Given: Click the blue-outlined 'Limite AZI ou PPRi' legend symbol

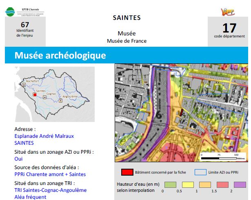Looking at the screenshot, I should click(200, 172).
